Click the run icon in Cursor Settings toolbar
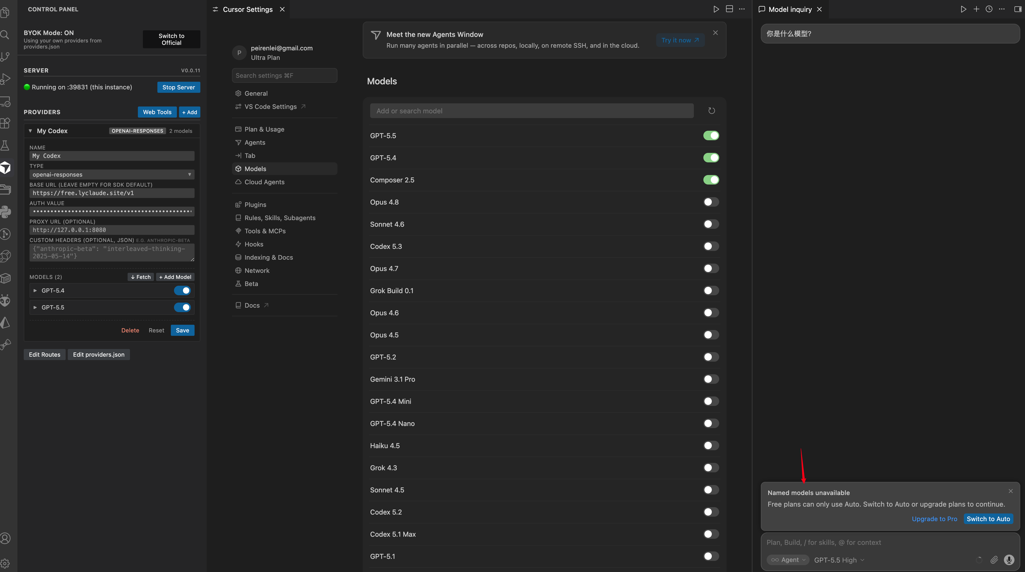The image size is (1025, 572). pyautogui.click(x=716, y=9)
